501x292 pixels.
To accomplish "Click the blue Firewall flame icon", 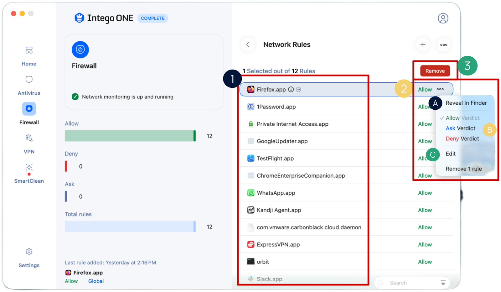I will point(80,50).
